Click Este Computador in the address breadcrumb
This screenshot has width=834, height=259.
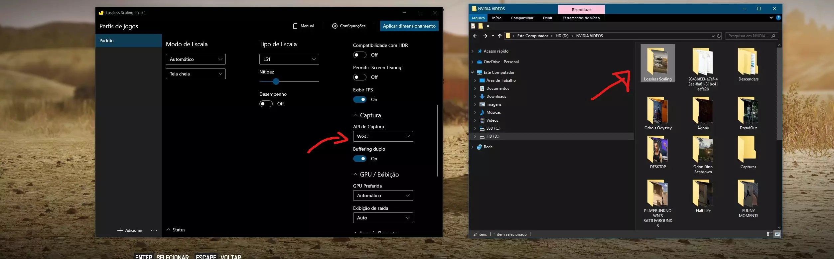[x=533, y=36]
